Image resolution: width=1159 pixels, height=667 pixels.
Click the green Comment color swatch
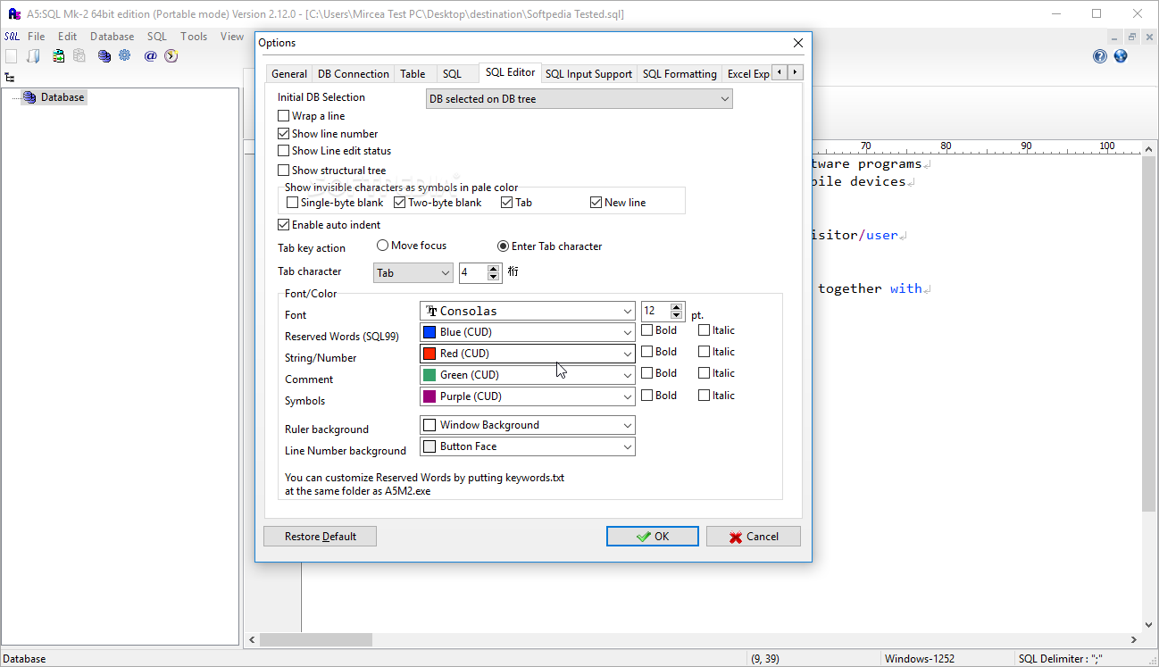click(x=429, y=375)
